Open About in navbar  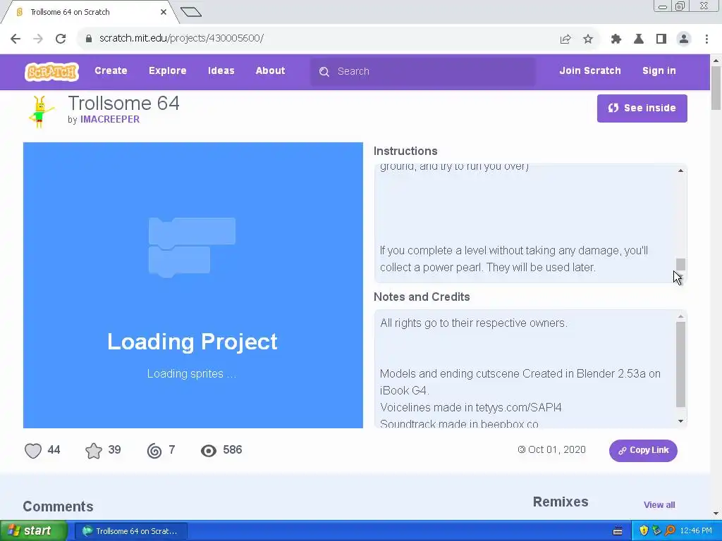click(270, 71)
